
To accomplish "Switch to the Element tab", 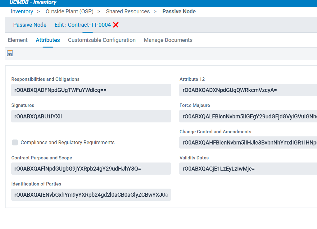I will (x=18, y=40).
